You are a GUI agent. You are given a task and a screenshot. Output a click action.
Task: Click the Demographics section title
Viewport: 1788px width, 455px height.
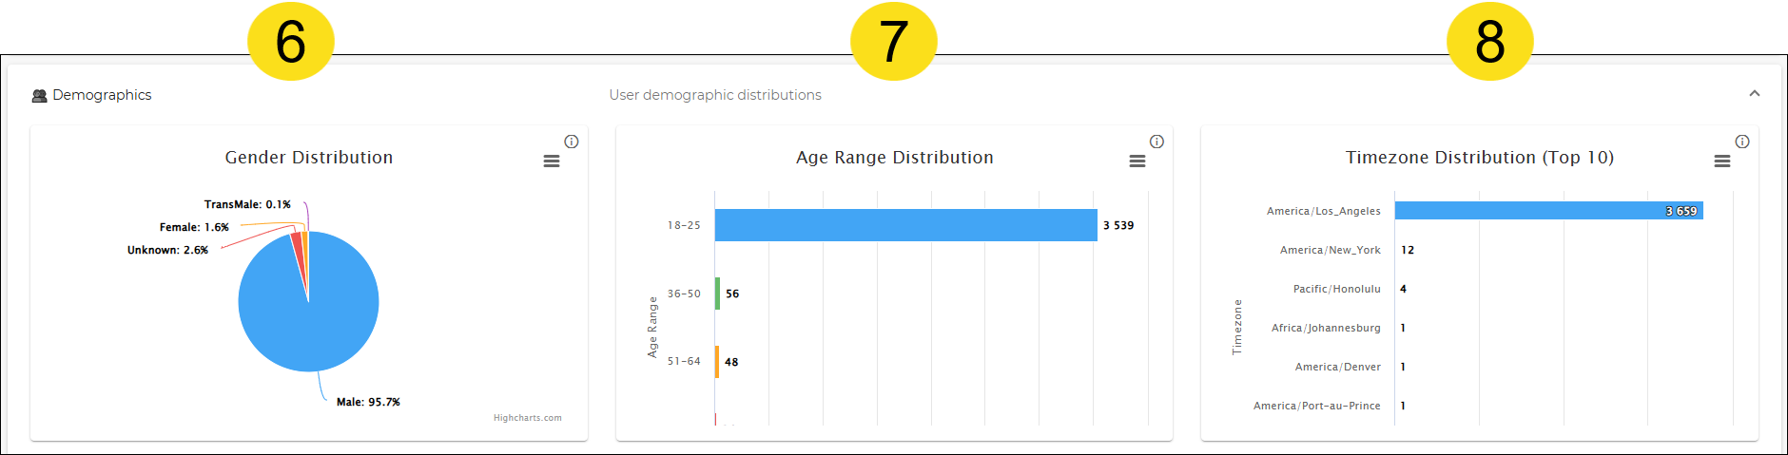[102, 95]
